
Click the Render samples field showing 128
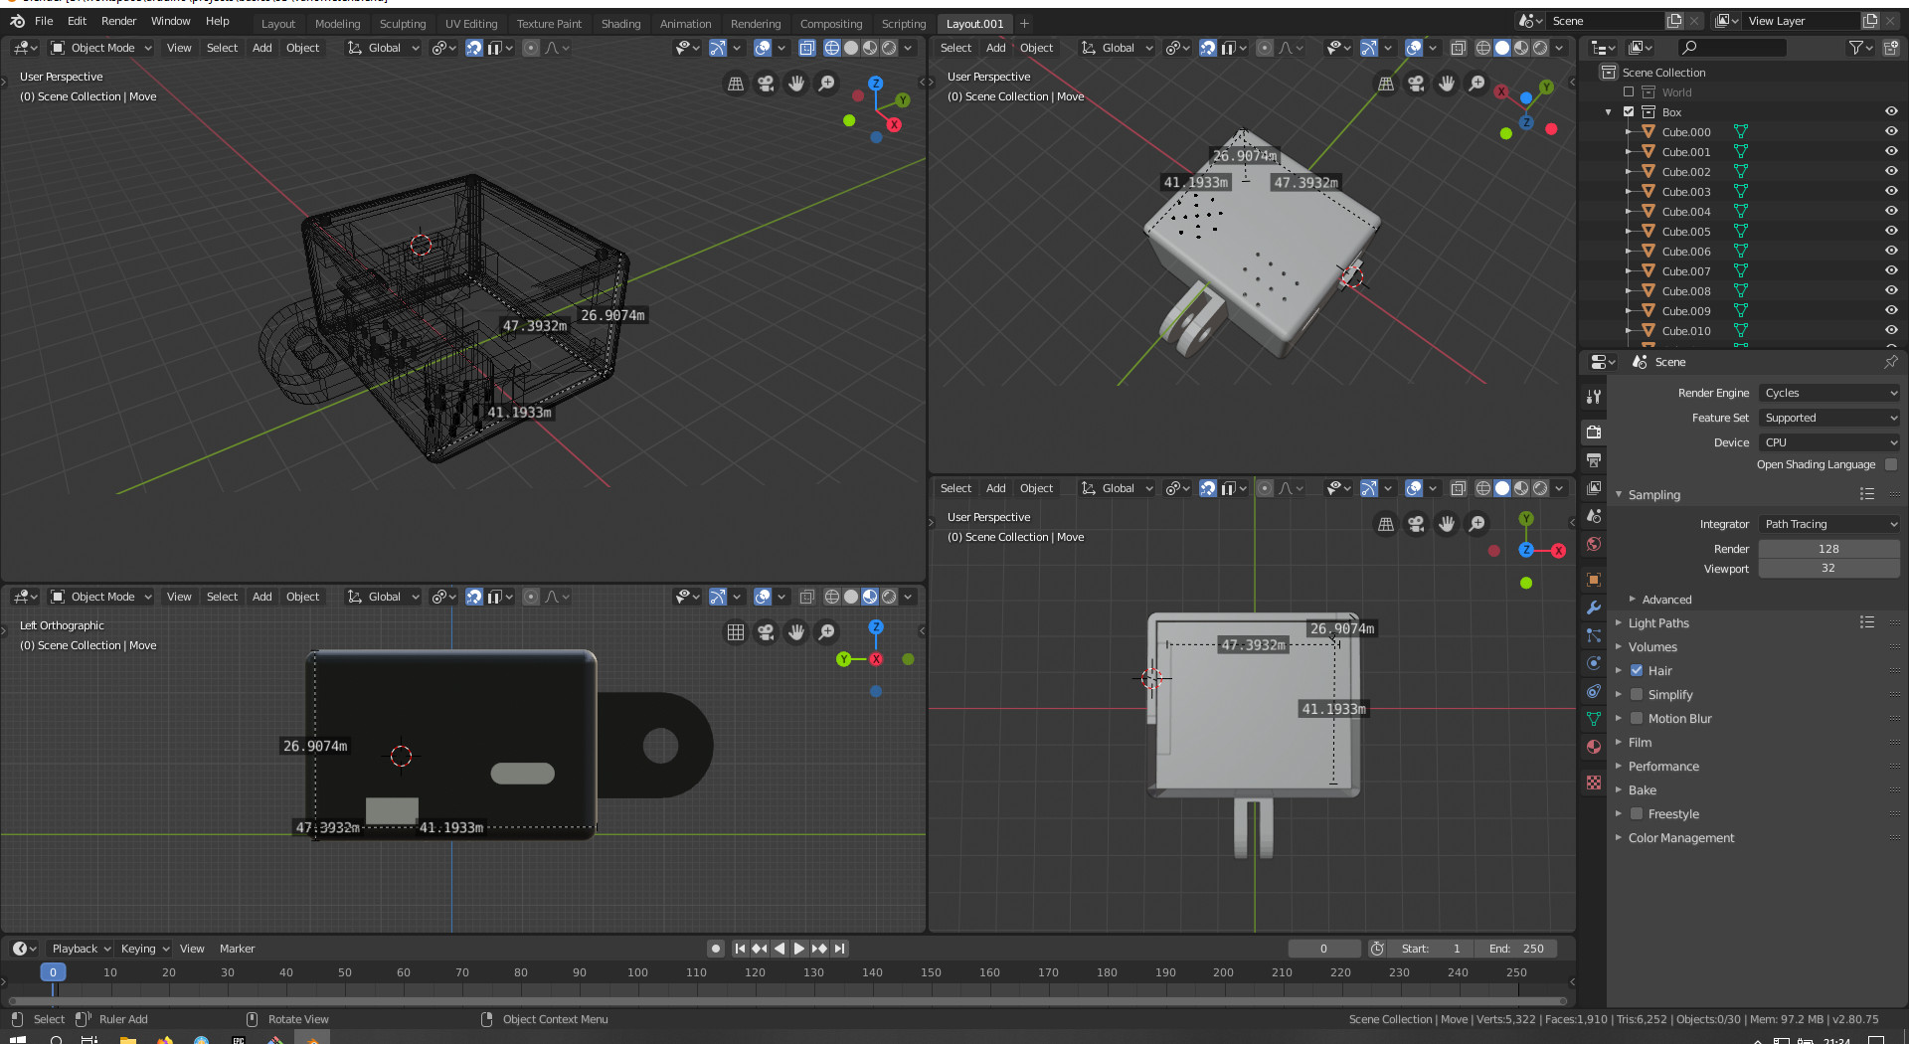[x=1828, y=549]
